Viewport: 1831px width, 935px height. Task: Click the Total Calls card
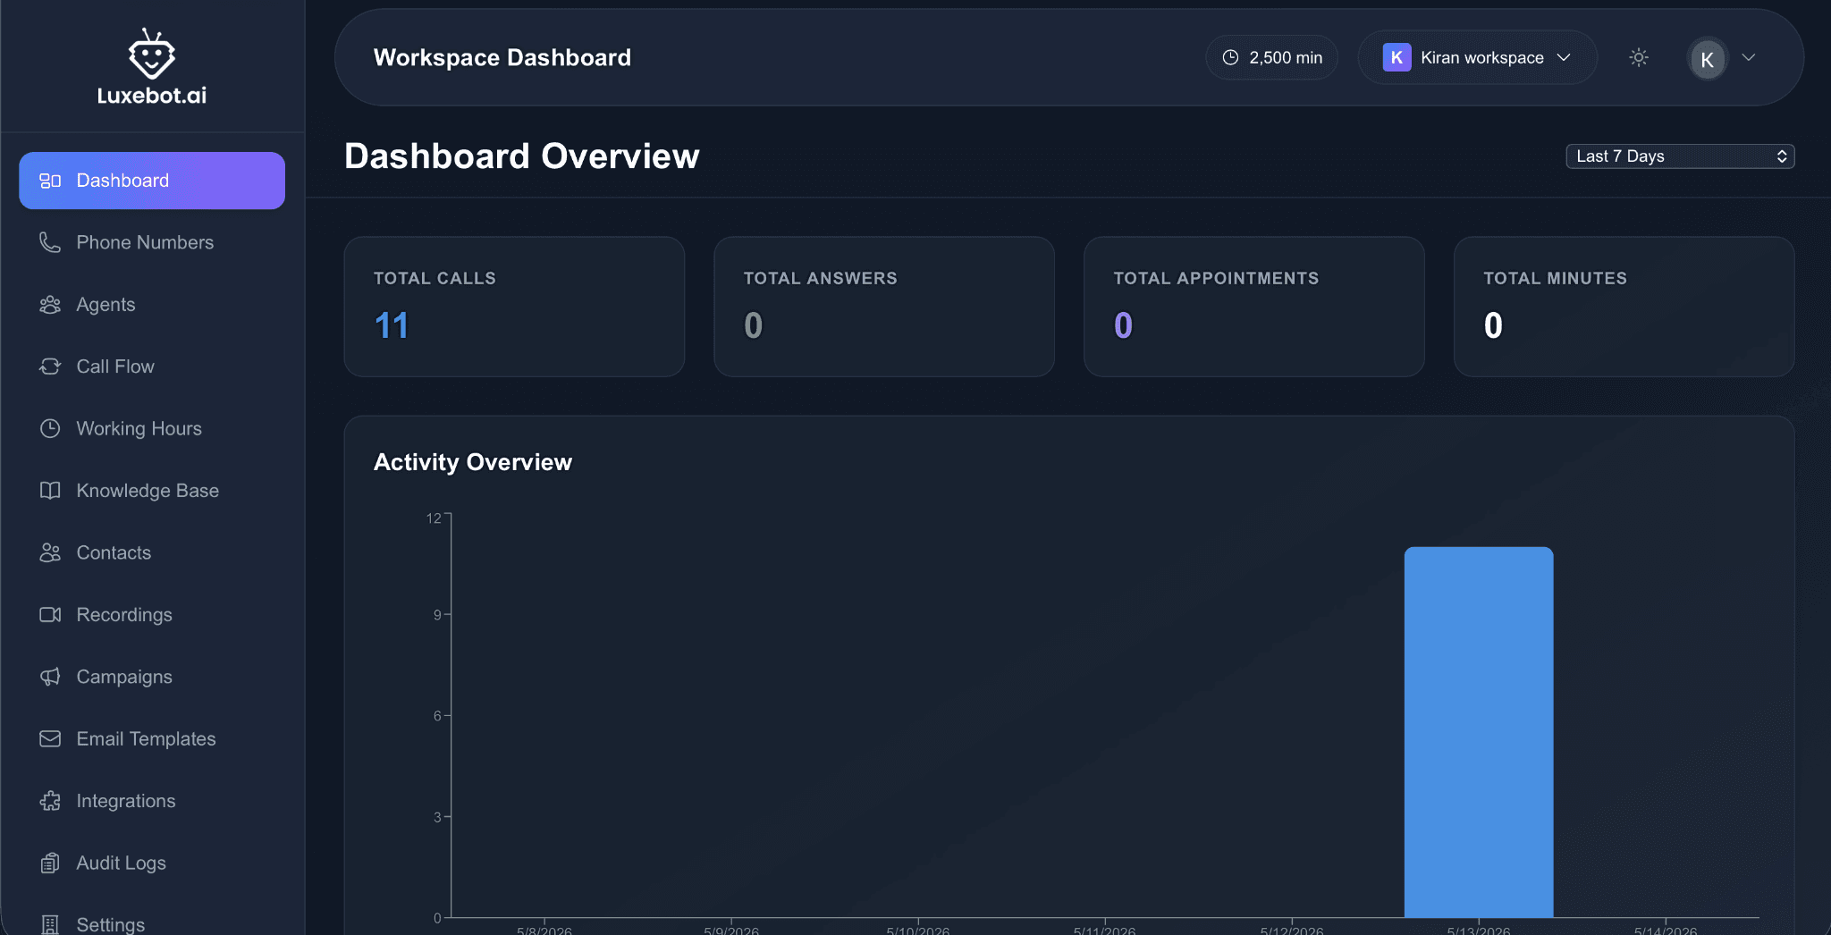[x=514, y=307]
